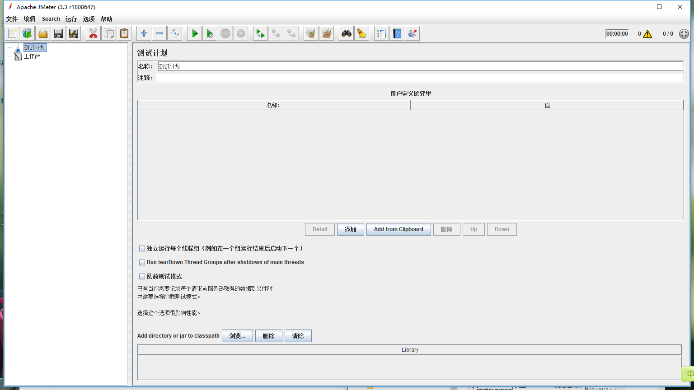Screen dimensions: 694x390
Task: Click the 删除 button beside 浏览...
Action: pyautogui.click(x=269, y=336)
